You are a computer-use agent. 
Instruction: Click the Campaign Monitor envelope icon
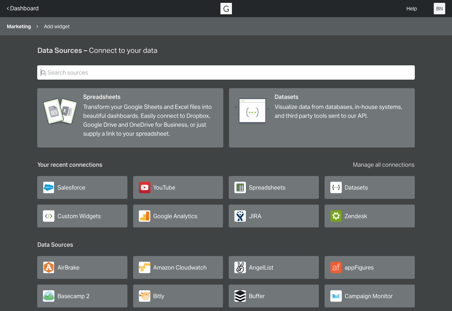pos(336,296)
